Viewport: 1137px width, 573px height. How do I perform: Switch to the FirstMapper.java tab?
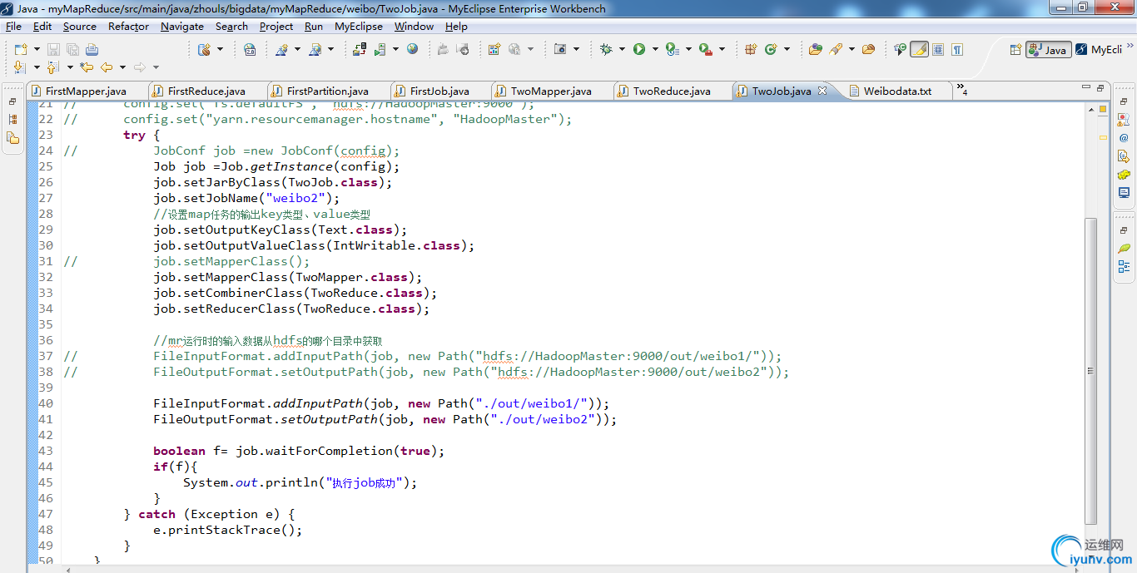pos(87,91)
